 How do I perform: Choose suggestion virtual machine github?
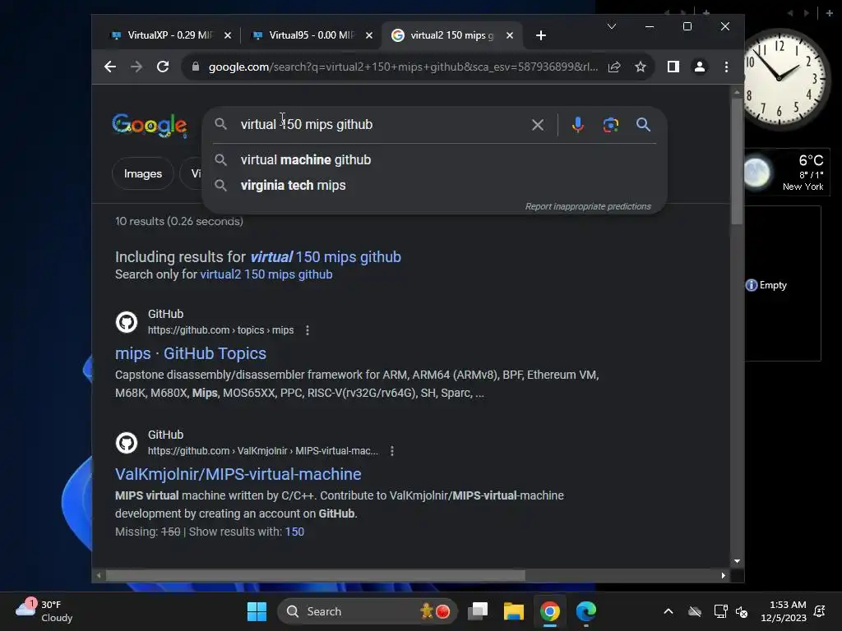[306, 160]
